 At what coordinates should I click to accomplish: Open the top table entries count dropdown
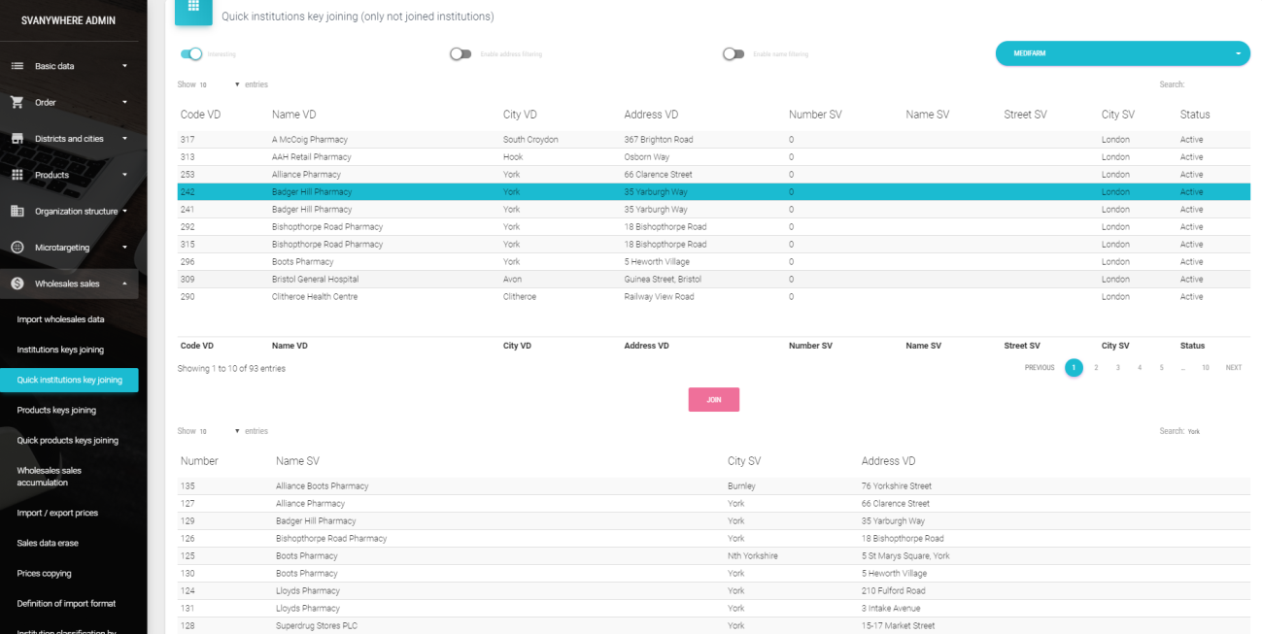tap(220, 84)
